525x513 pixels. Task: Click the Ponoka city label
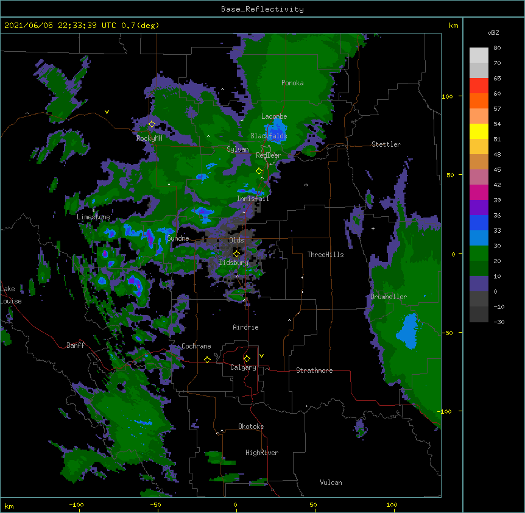[292, 83]
